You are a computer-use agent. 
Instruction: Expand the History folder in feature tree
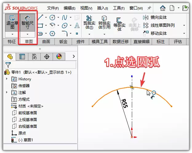(x=7, y=79)
